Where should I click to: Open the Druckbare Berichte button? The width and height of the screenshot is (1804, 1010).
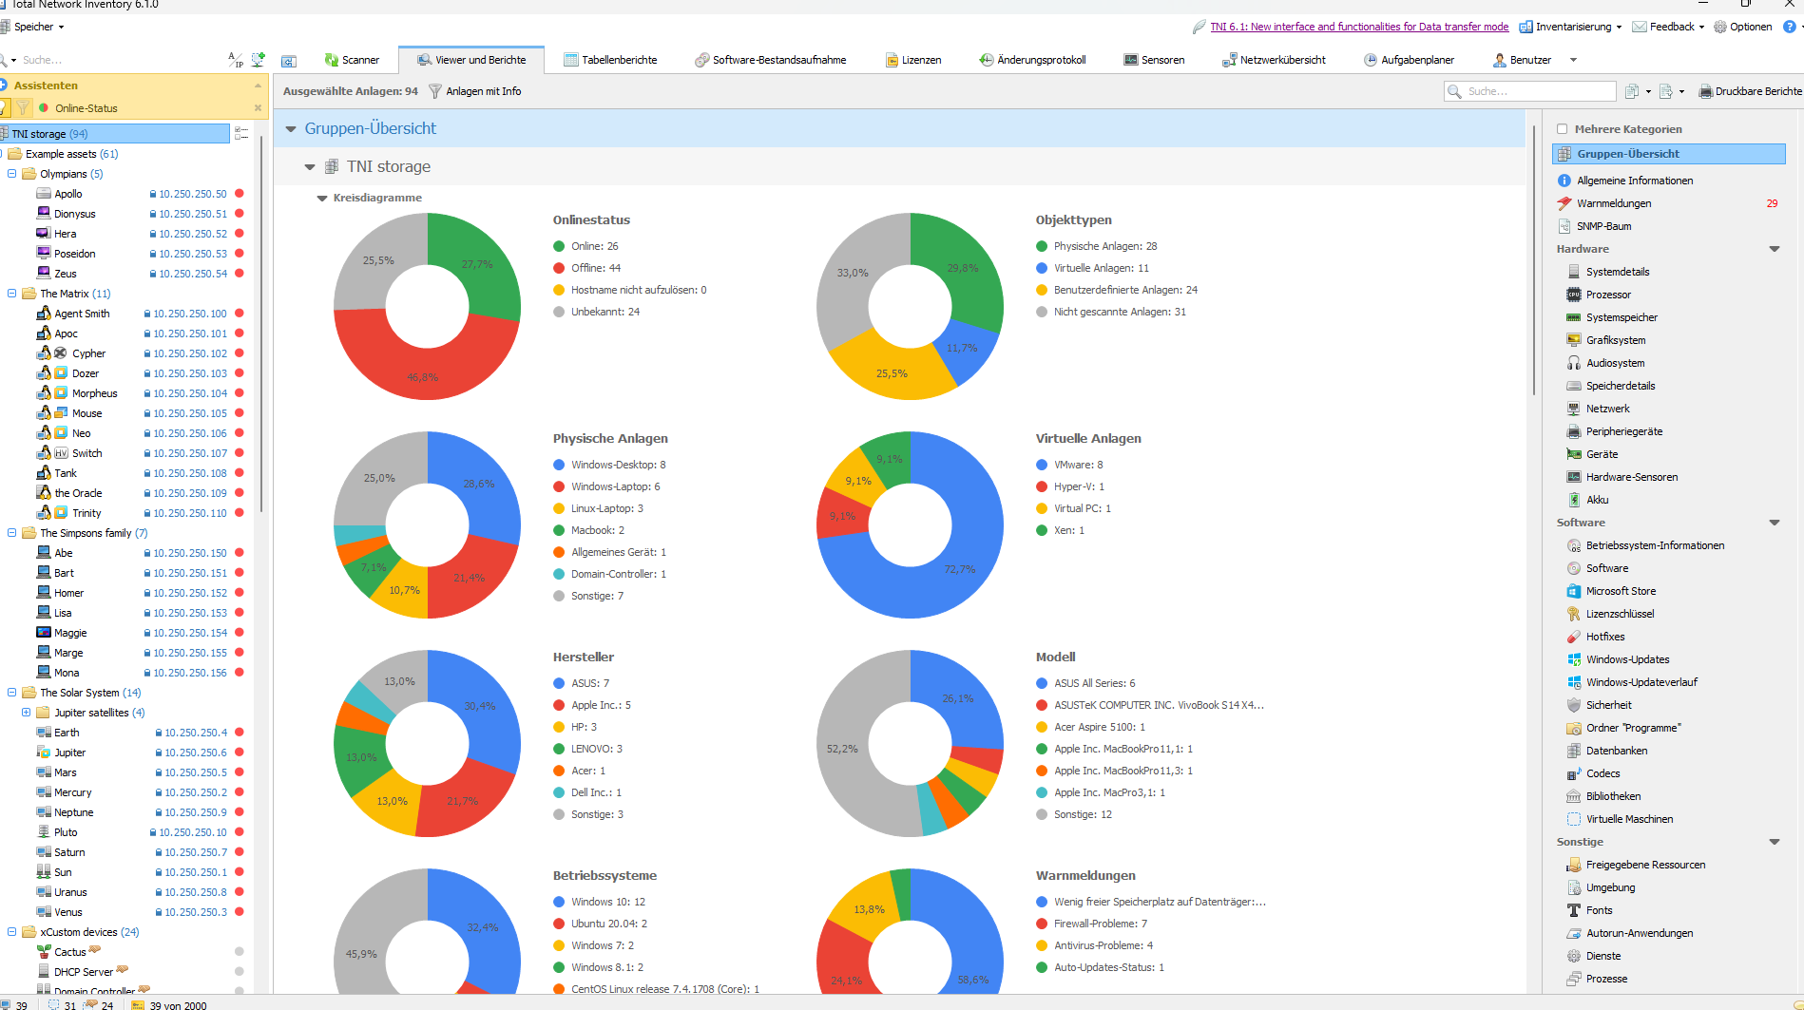[1750, 91]
